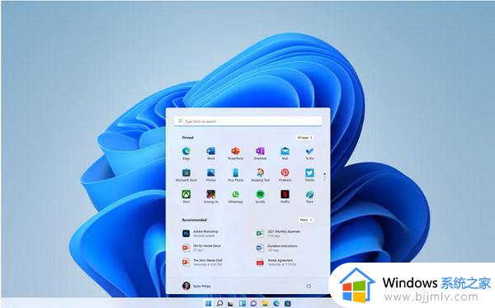Click the power button in the Start menu
The height and width of the screenshot is (308, 495).
(309, 287)
